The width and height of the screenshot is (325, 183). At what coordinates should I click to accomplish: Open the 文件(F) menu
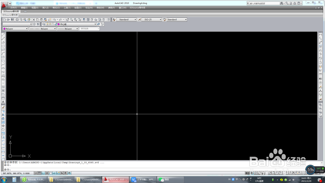point(14,8)
